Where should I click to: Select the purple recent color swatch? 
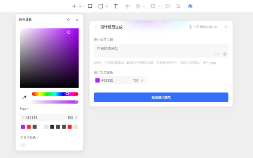pyautogui.click(x=23, y=127)
